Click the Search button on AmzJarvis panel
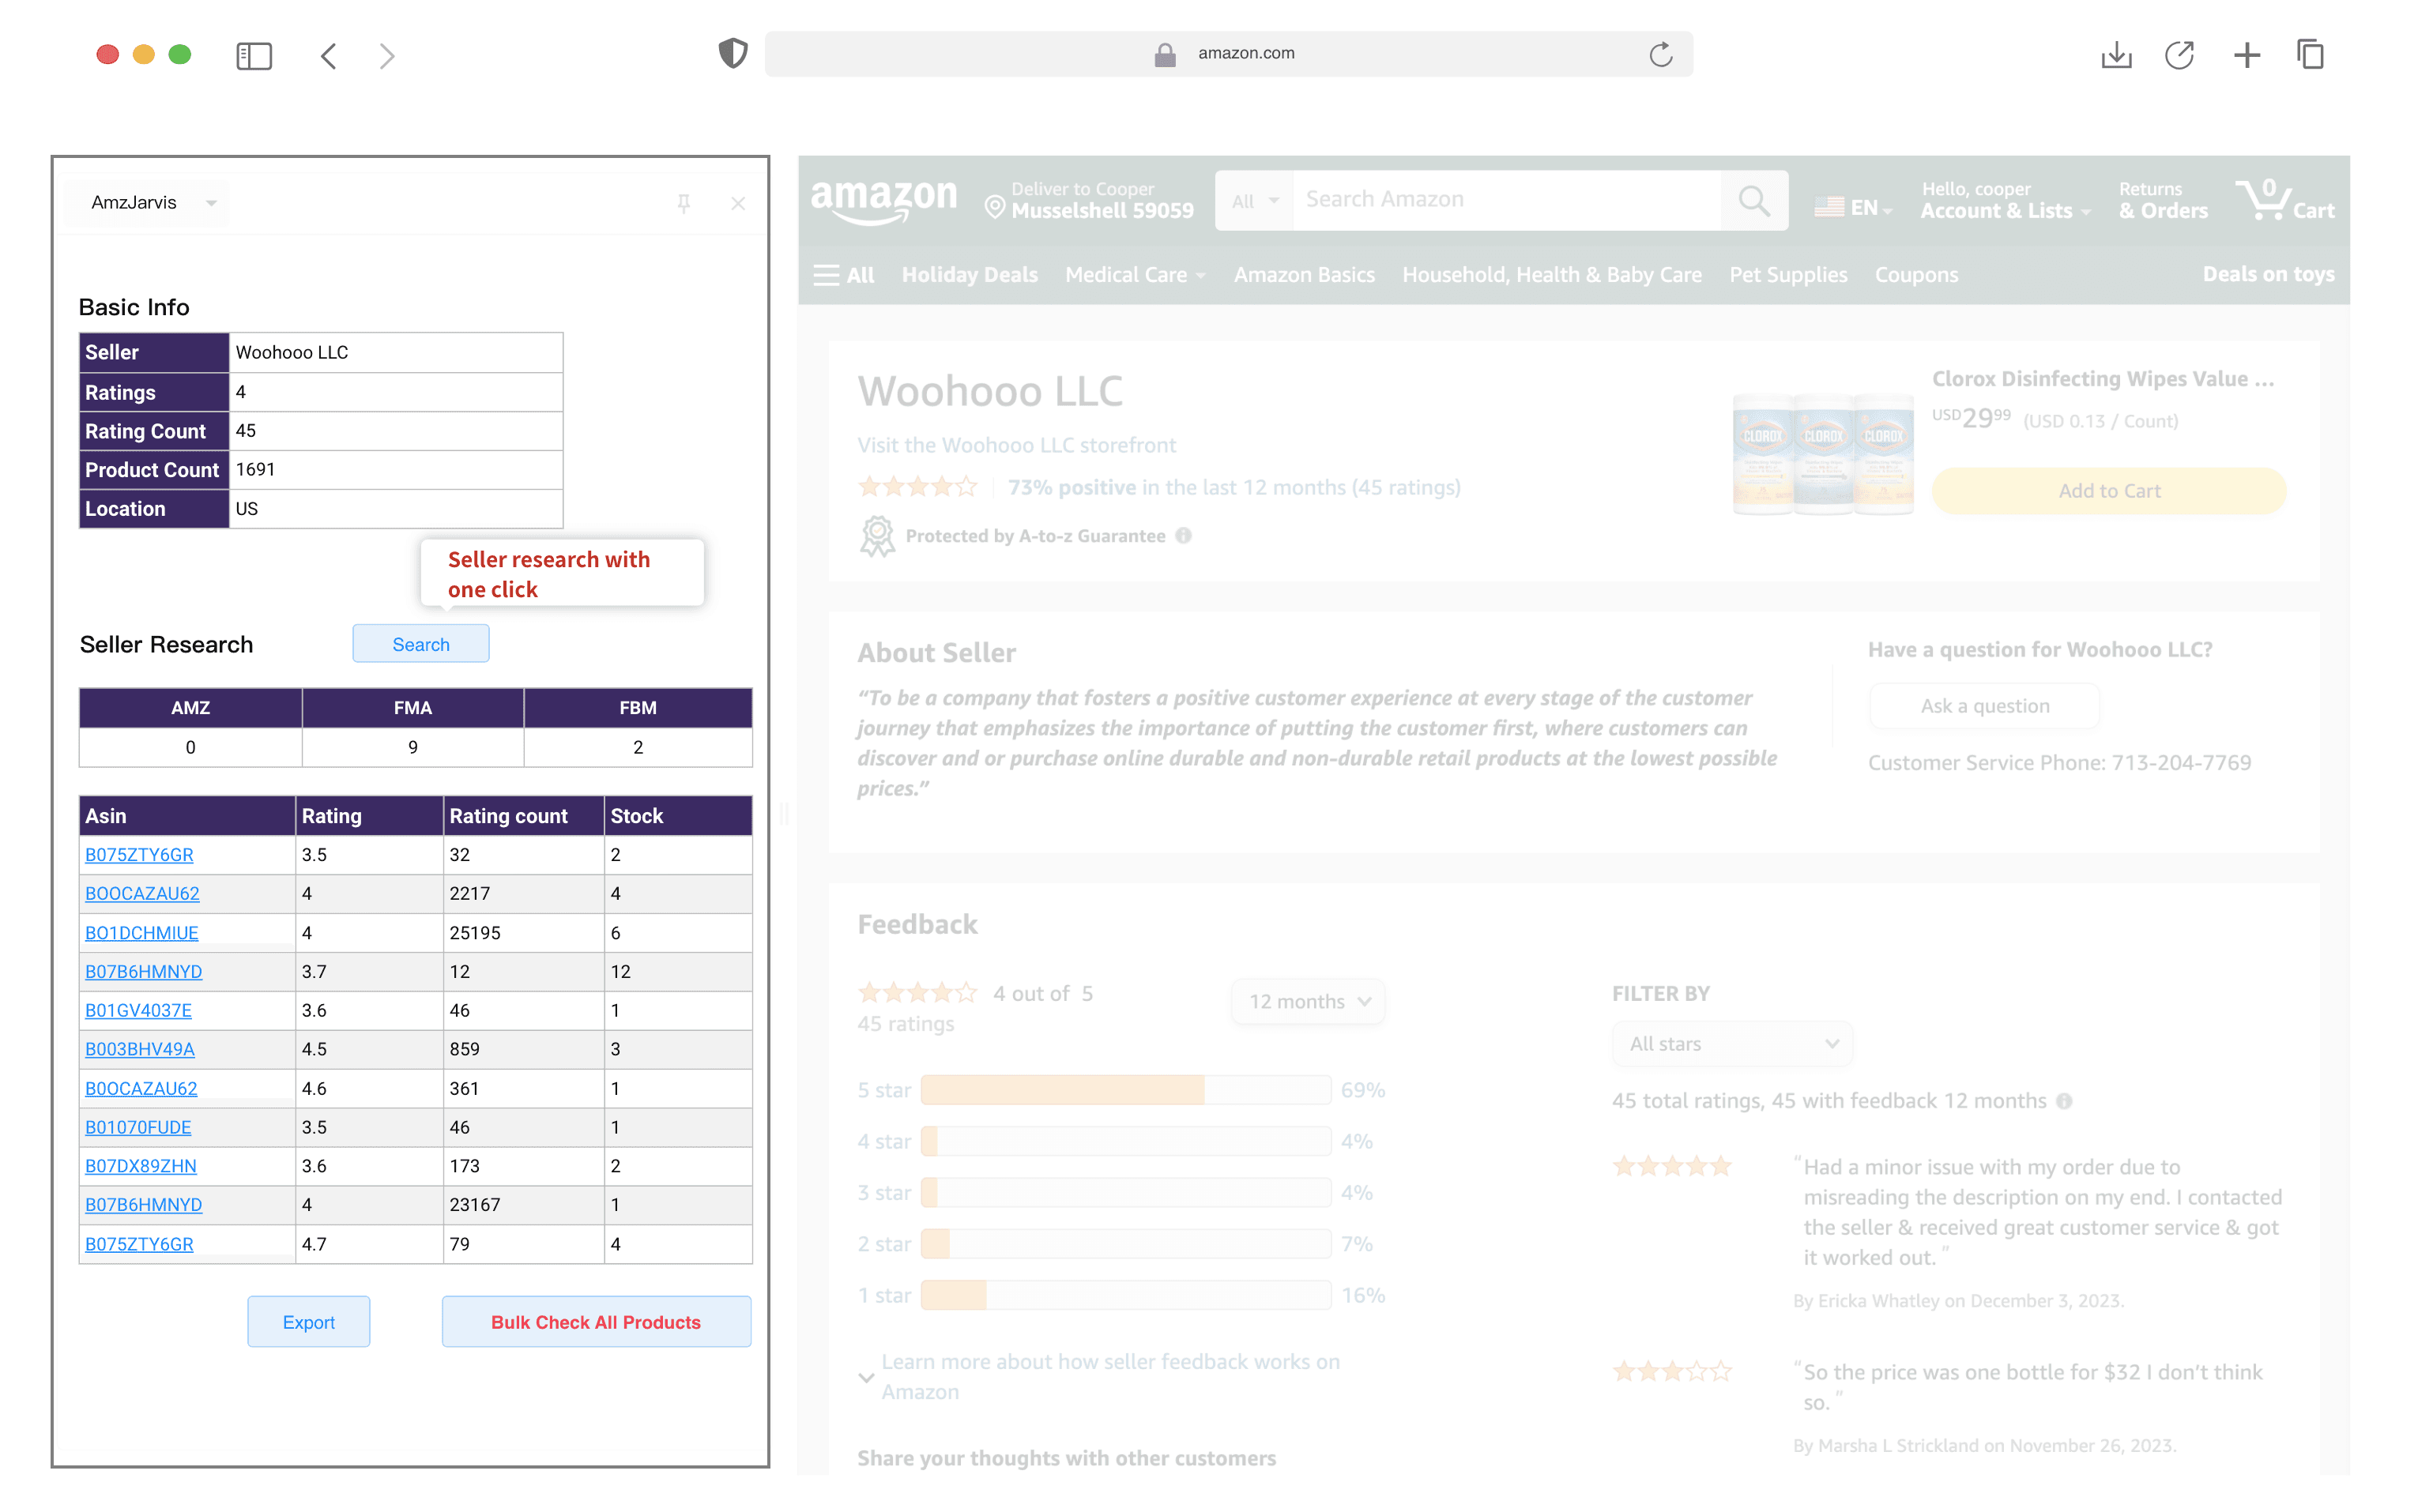 (420, 643)
